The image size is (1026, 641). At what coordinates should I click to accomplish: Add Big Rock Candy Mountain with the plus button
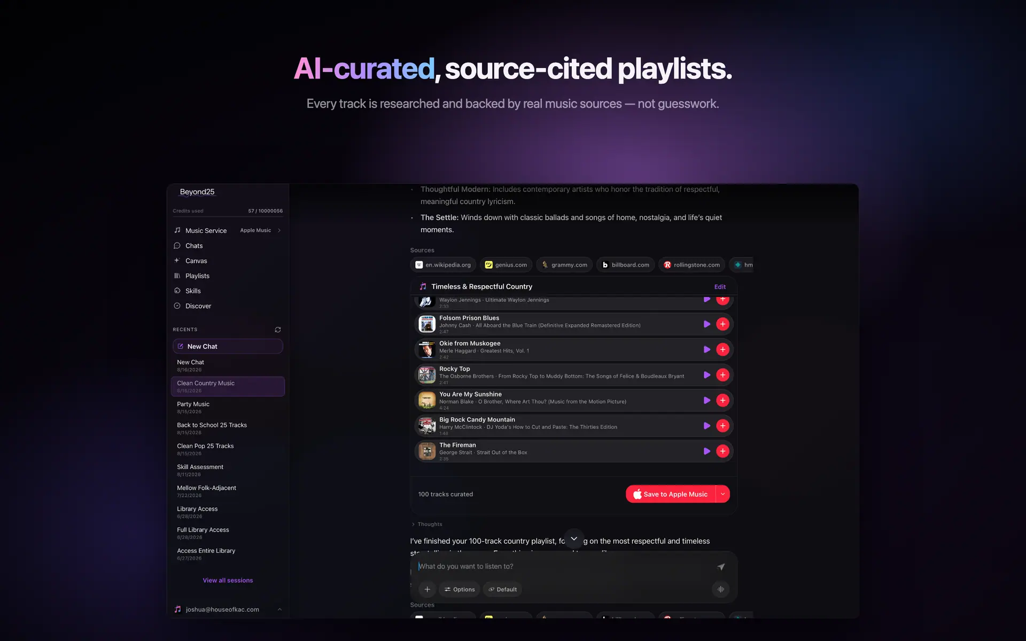click(722, 426)
